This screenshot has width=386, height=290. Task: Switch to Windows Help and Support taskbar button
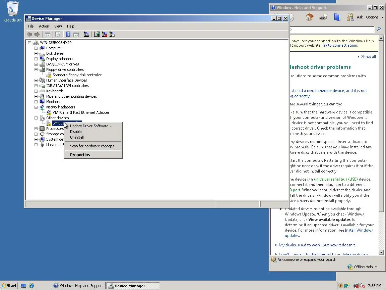(78, 286)
